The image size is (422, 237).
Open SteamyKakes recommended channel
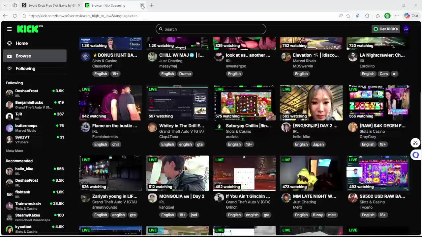tap(35, 217)
